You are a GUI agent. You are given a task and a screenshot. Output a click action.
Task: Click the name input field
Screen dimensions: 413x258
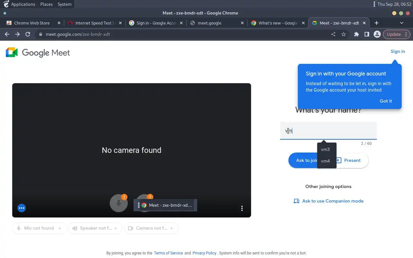pos(328,131)
